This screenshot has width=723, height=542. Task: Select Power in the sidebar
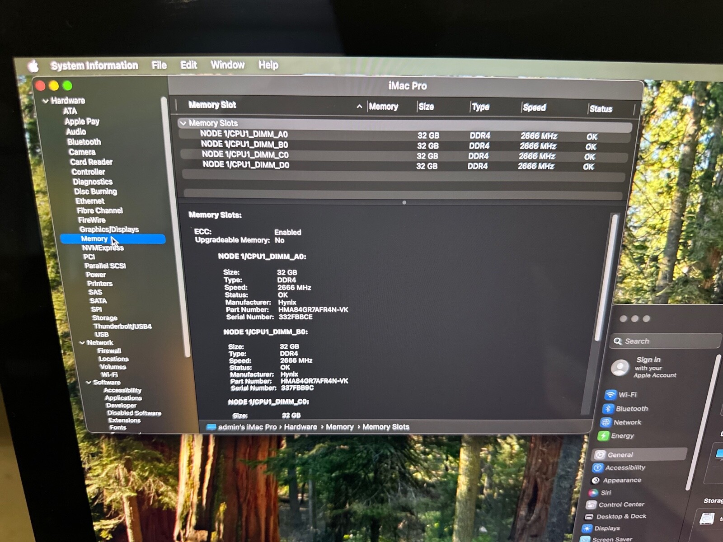pos(96,275)
